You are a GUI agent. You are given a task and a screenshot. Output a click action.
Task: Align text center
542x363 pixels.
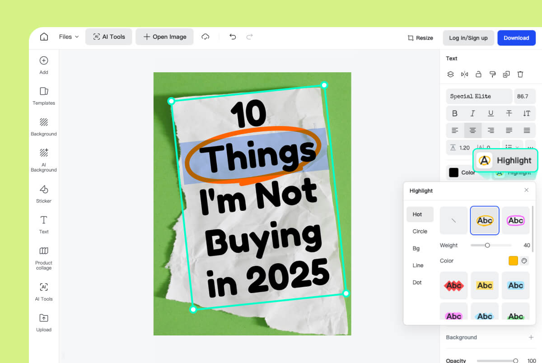(x=473, y=130)
